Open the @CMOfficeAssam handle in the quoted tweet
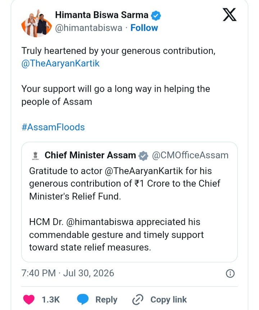 190,155
